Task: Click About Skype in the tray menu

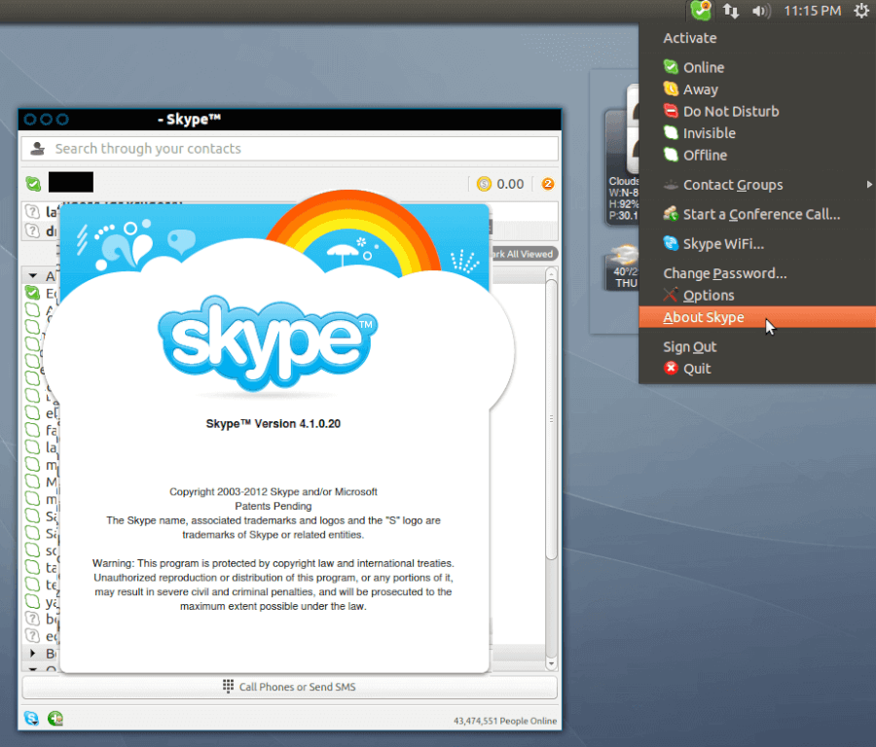Action: tap(757, 317)
